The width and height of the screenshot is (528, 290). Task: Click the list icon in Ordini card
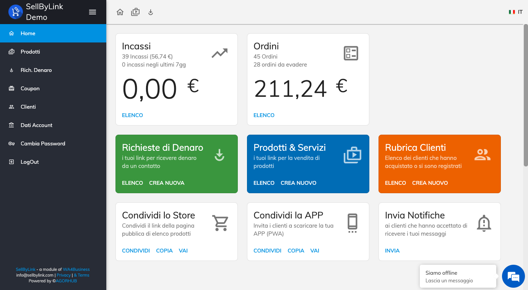pyautogui.click(x=351, y=53)
